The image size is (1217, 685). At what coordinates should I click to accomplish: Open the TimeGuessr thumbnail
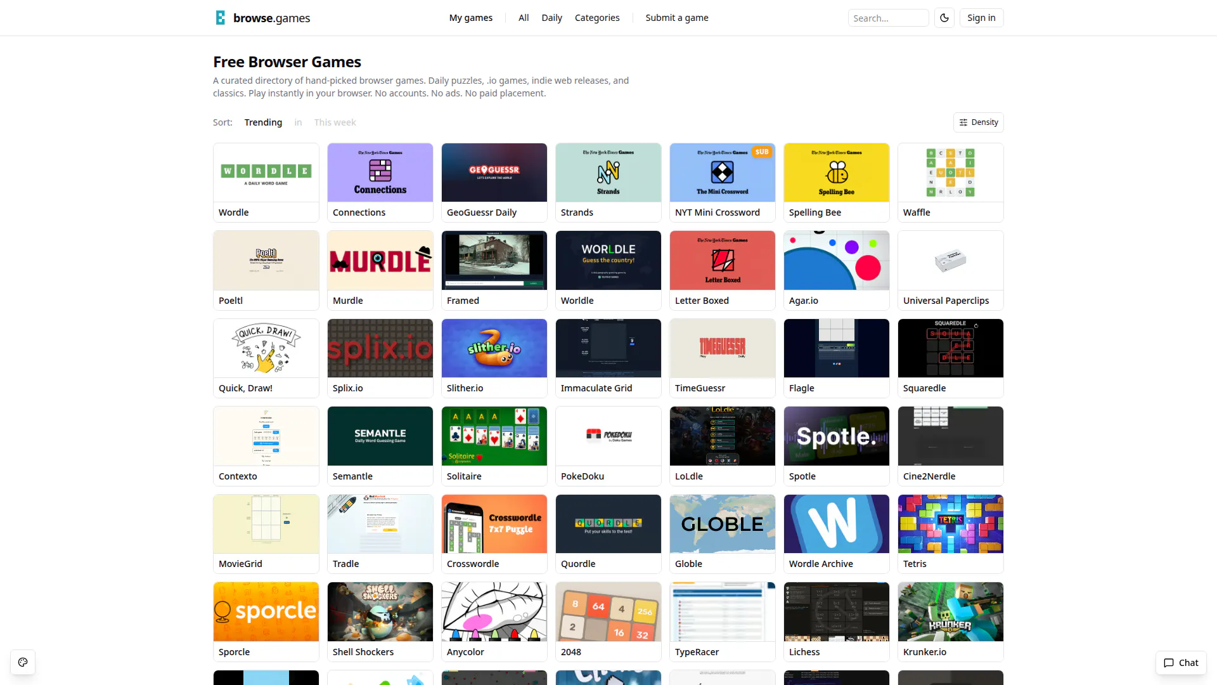pos(723,348)
